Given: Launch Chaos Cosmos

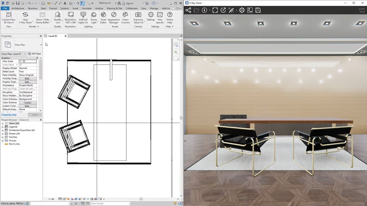Looking at the screenshot, I should click(125, 18).
